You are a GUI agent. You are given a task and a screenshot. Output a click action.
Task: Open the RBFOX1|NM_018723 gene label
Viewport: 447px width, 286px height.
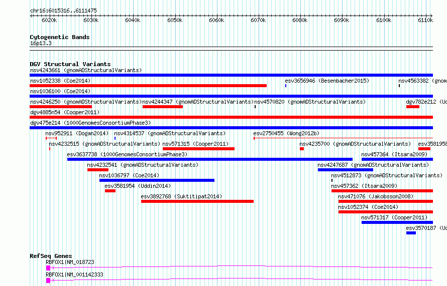tap(70, 262)
